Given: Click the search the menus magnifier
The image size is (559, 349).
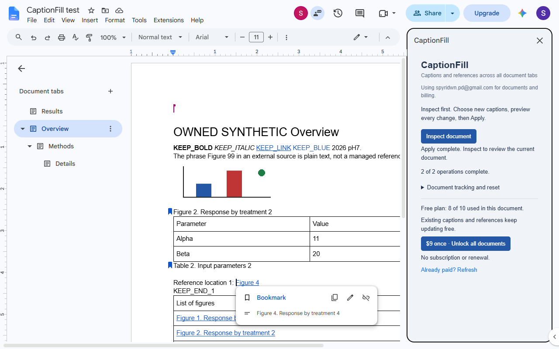Looking at the screenshot, I should [19, 37].
